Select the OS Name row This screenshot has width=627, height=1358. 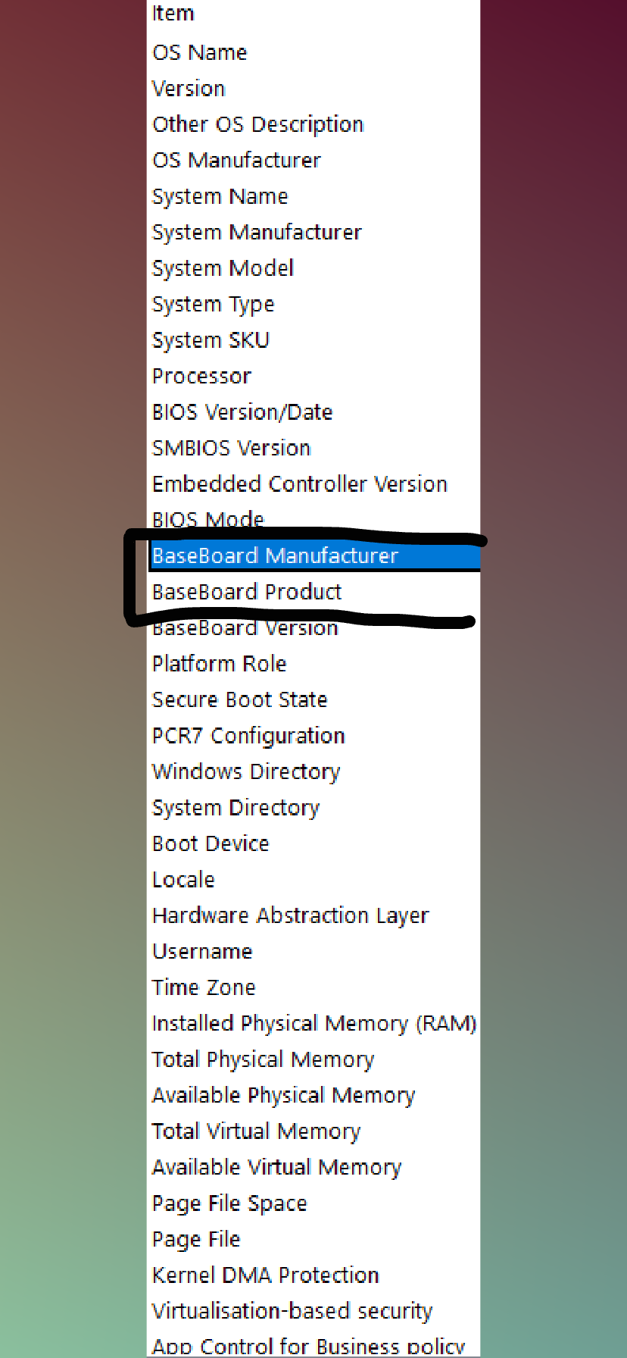pos(313,52)
